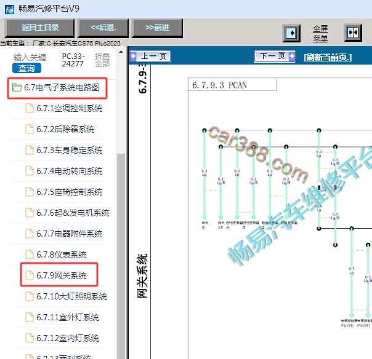
Task: Open 6.7.4电动转向系统
Action: point(69,171)
